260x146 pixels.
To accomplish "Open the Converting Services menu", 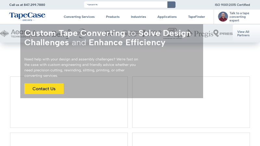I will tap(79, 17).
